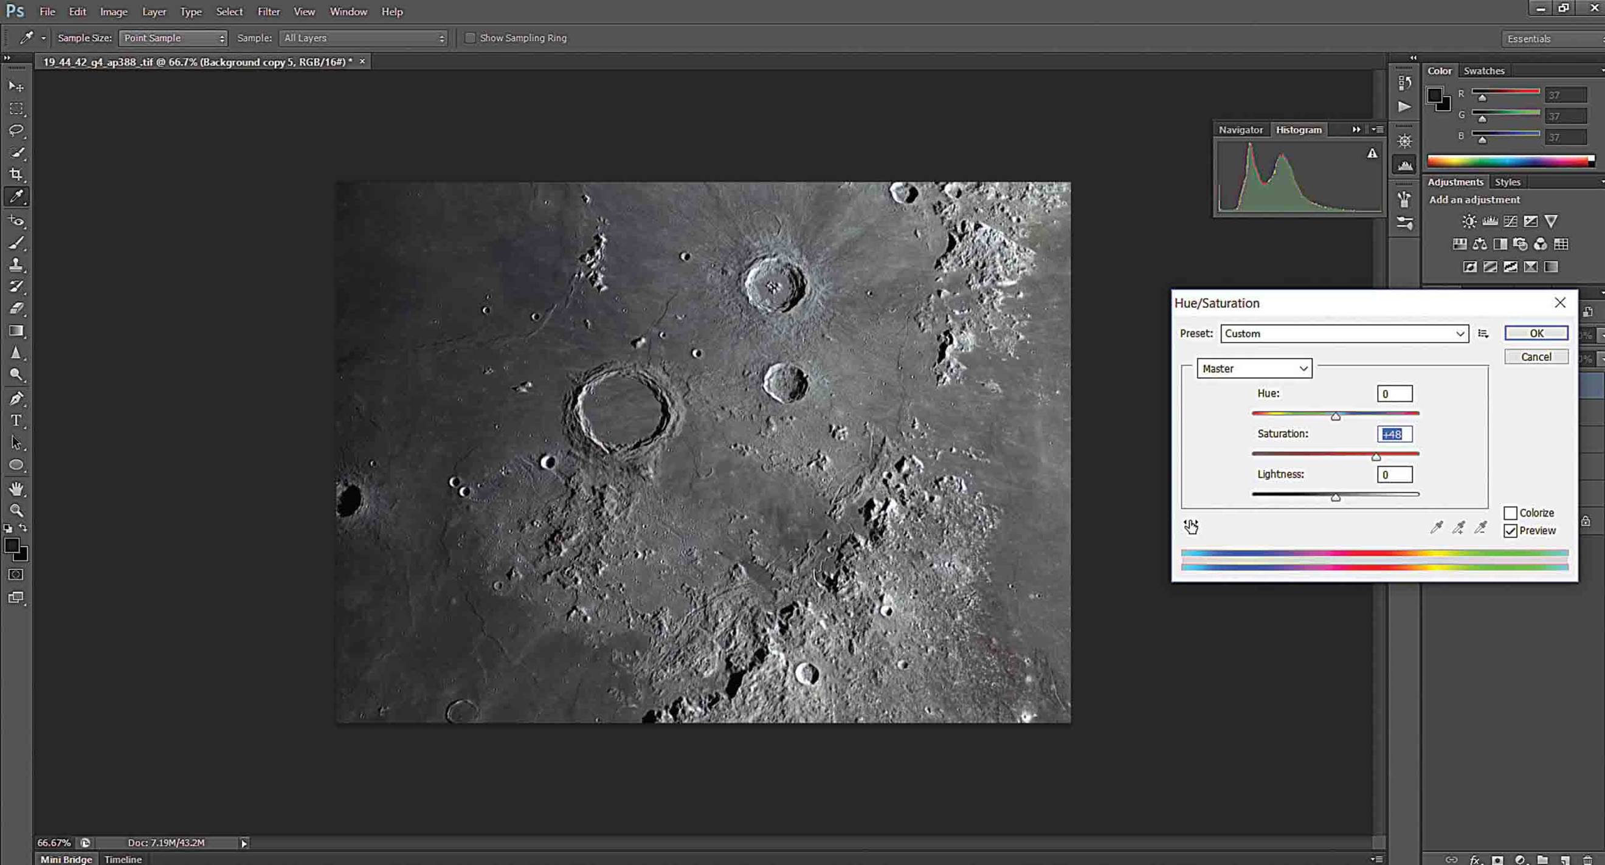Open the Preset Custom dropdown
Screen dimensions: 1605x865
pyautogui.click(x=1344, y=333)
